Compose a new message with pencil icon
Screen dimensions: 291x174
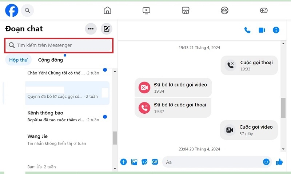pos(107,29)
